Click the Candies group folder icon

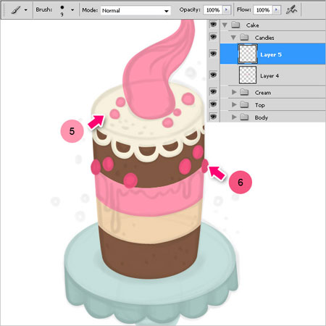coord(244,37)
